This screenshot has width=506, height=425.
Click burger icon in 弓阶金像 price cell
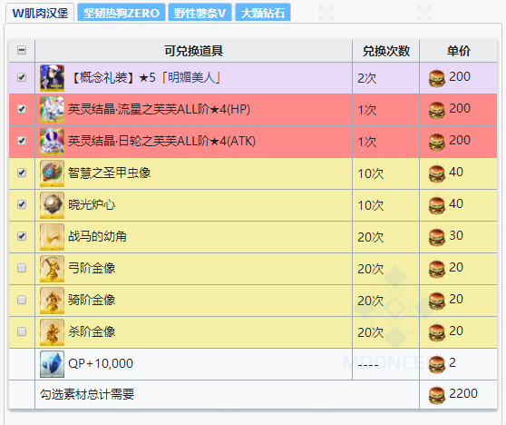tap(437, 269)
